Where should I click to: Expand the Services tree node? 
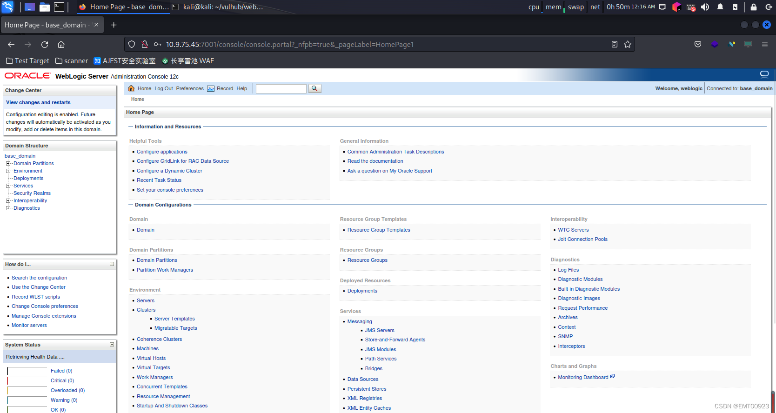(8, 186)
